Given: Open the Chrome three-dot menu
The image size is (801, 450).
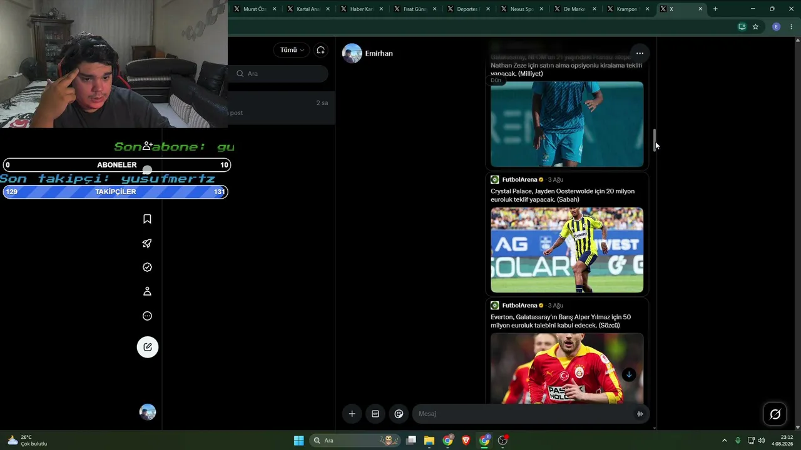Looking at the screenshot, I should coord(792,27).
